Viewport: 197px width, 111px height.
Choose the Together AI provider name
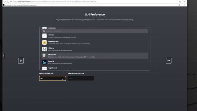coord(53,68)
